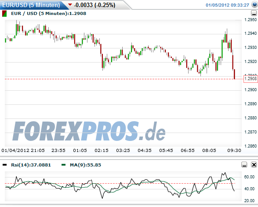Click the 23:55 time axis label
This screenshot has height=207, width=258.
pos(58,151)
